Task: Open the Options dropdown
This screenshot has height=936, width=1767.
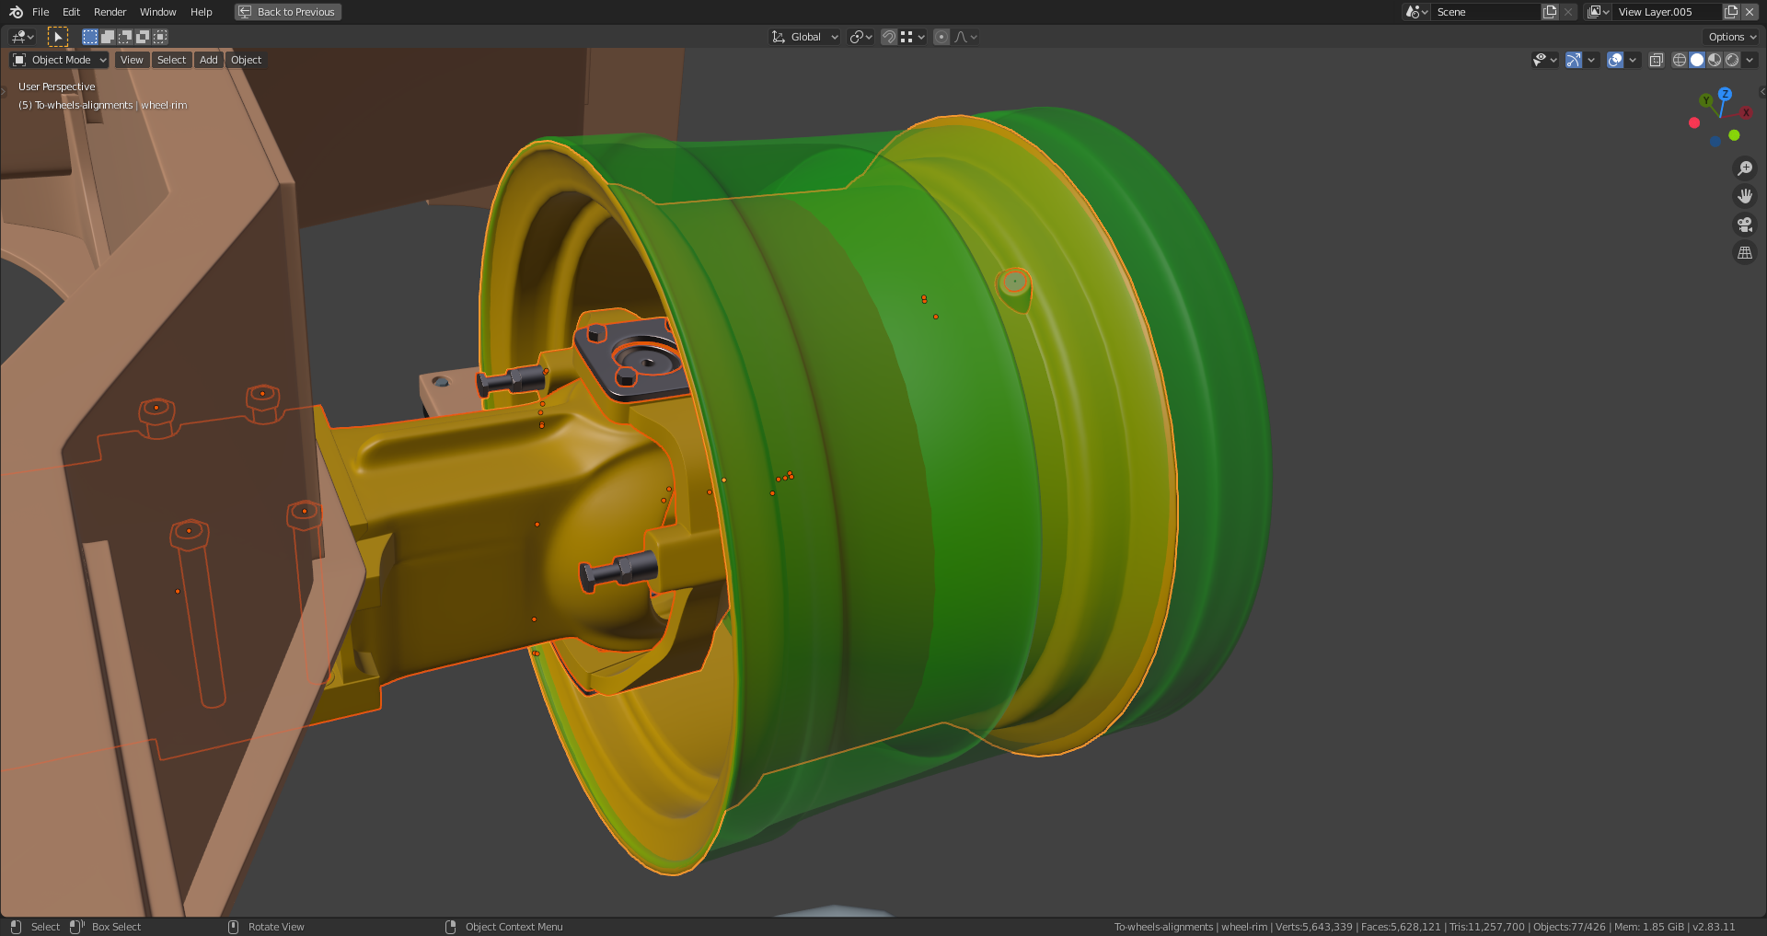Action: pyautogui.click(x=1732, y=37)
